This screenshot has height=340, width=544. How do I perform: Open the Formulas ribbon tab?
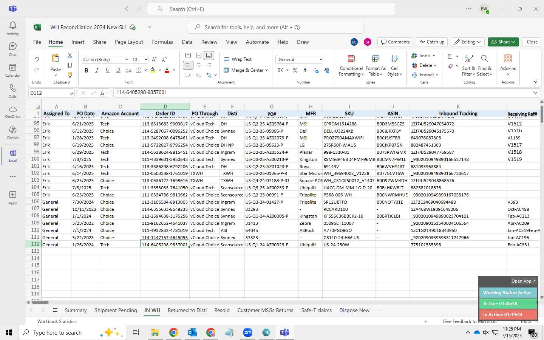pyautogui.click(x=162, y=42)
